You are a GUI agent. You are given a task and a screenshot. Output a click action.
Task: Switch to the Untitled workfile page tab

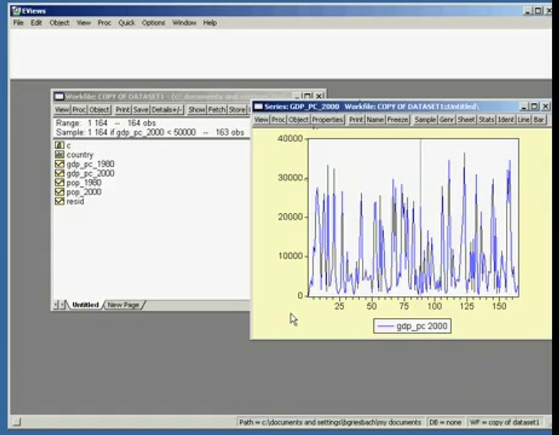(x=85, y=305)
